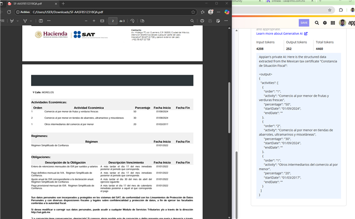This screenshot has width=355, height=219.
Task: Expand draw tool options arrow
Action: [x=17, y=21]
